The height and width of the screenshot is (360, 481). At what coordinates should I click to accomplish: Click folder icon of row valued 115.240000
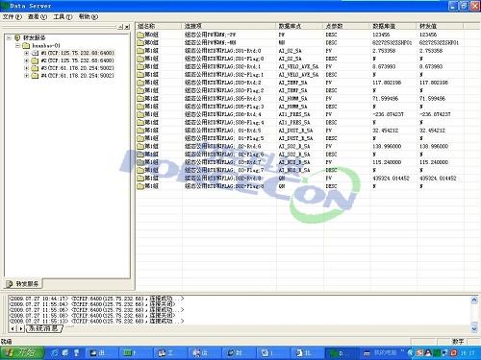tap(140, 162)
